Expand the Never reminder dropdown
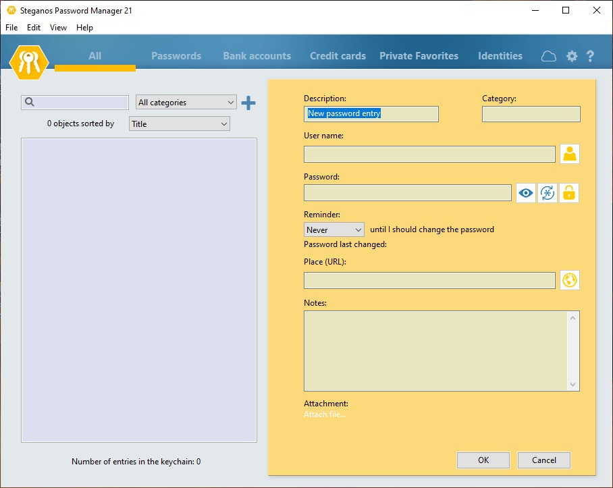This screenshot has width=613, height=488. 334,229
